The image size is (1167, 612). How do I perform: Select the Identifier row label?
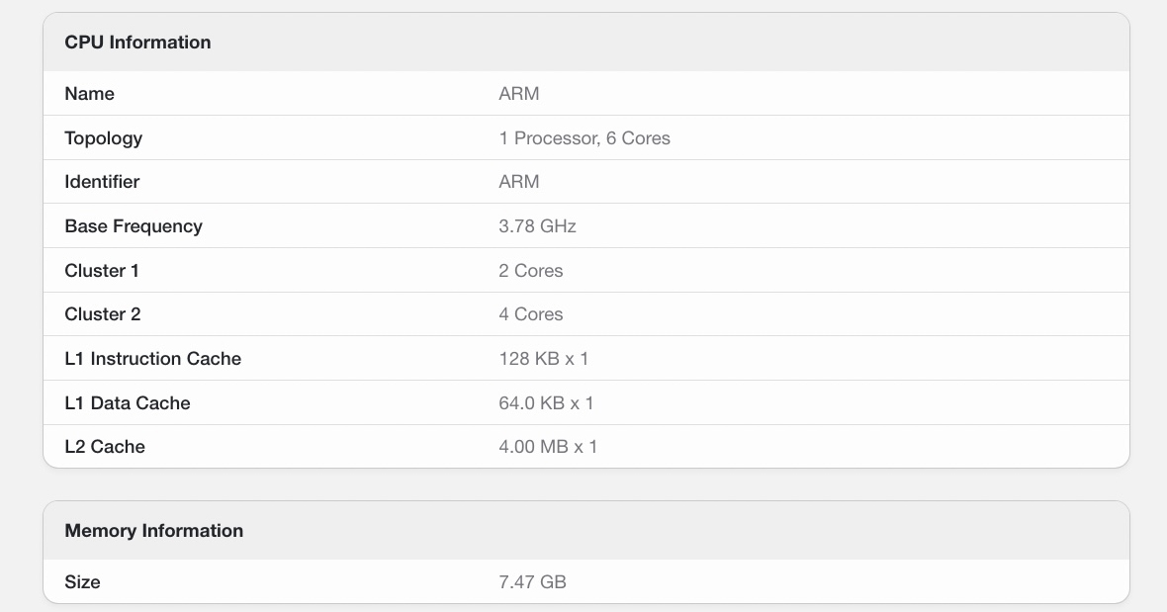(102, 182)
